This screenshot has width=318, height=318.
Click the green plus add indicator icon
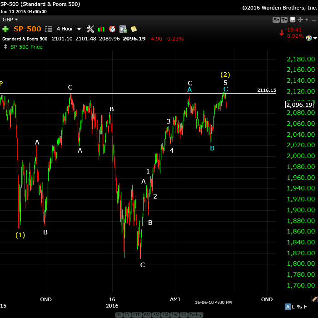click(5, 29)
